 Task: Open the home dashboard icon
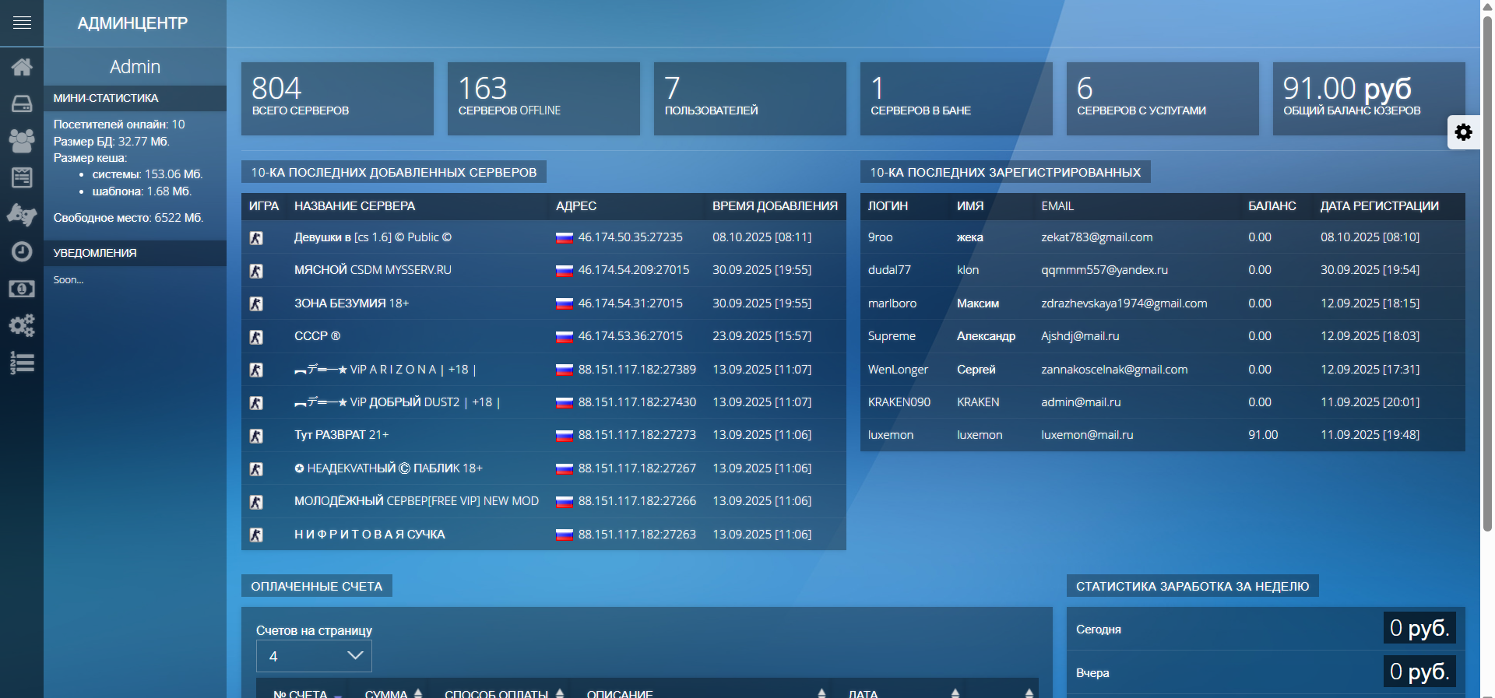22,67
